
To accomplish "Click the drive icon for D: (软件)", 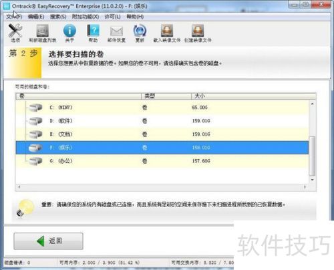I will pyautogui.click(x=35, y=121).
